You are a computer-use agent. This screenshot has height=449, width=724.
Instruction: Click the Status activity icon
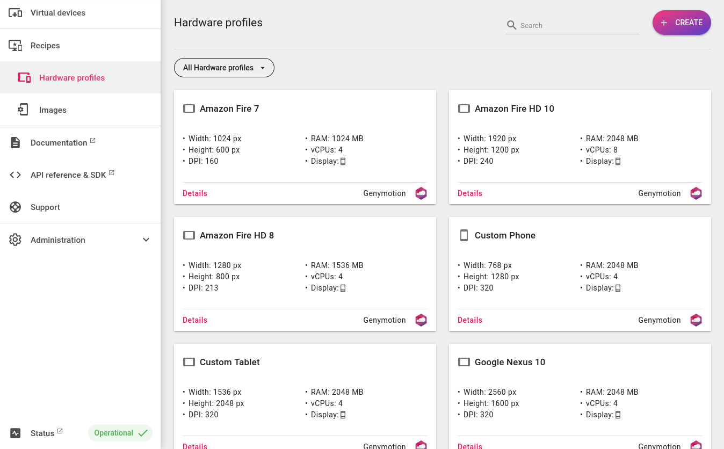[16, 433]
